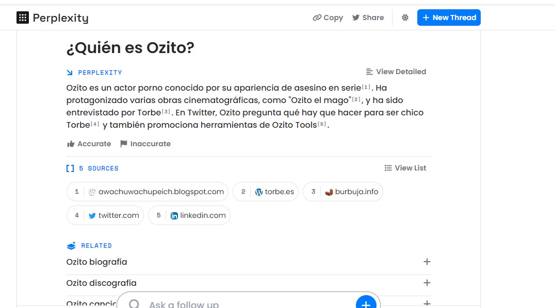Click the LinkedIn icon in source 5
This screenshot has height=308, width=555.
pyautogui.click(x=174, y=216)
